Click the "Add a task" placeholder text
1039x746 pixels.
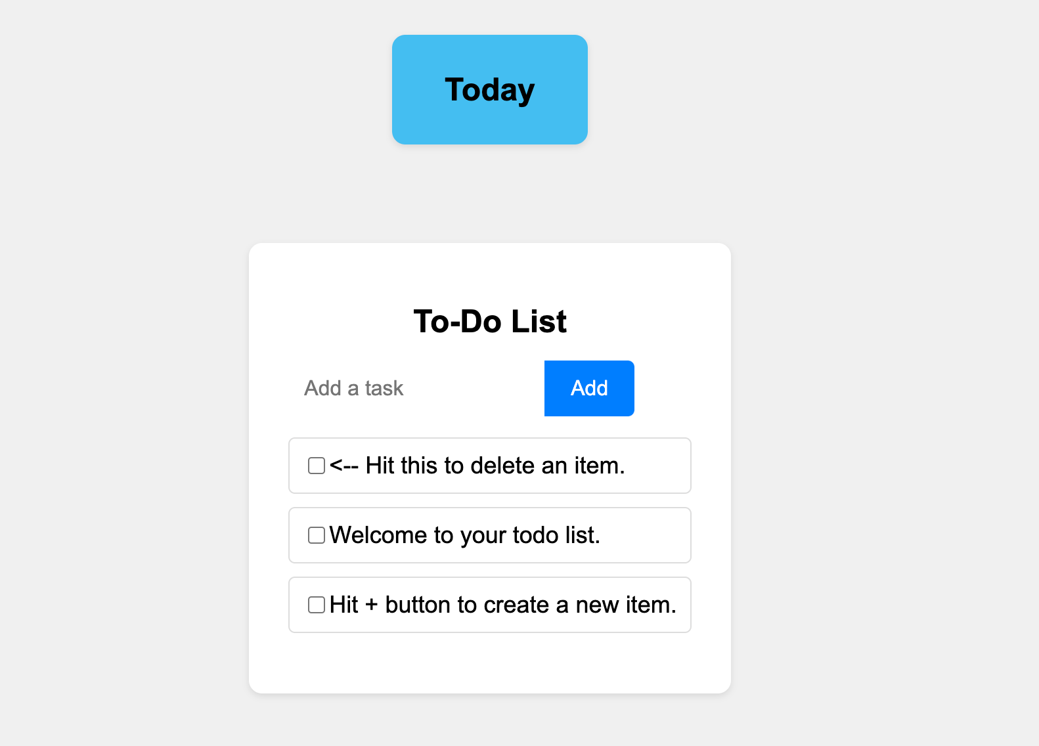pyautogui.click(x=353, y=388)
